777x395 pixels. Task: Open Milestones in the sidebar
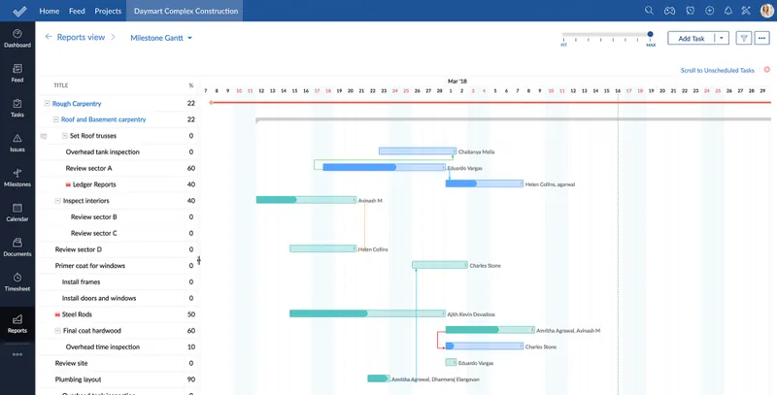point(17,178)
